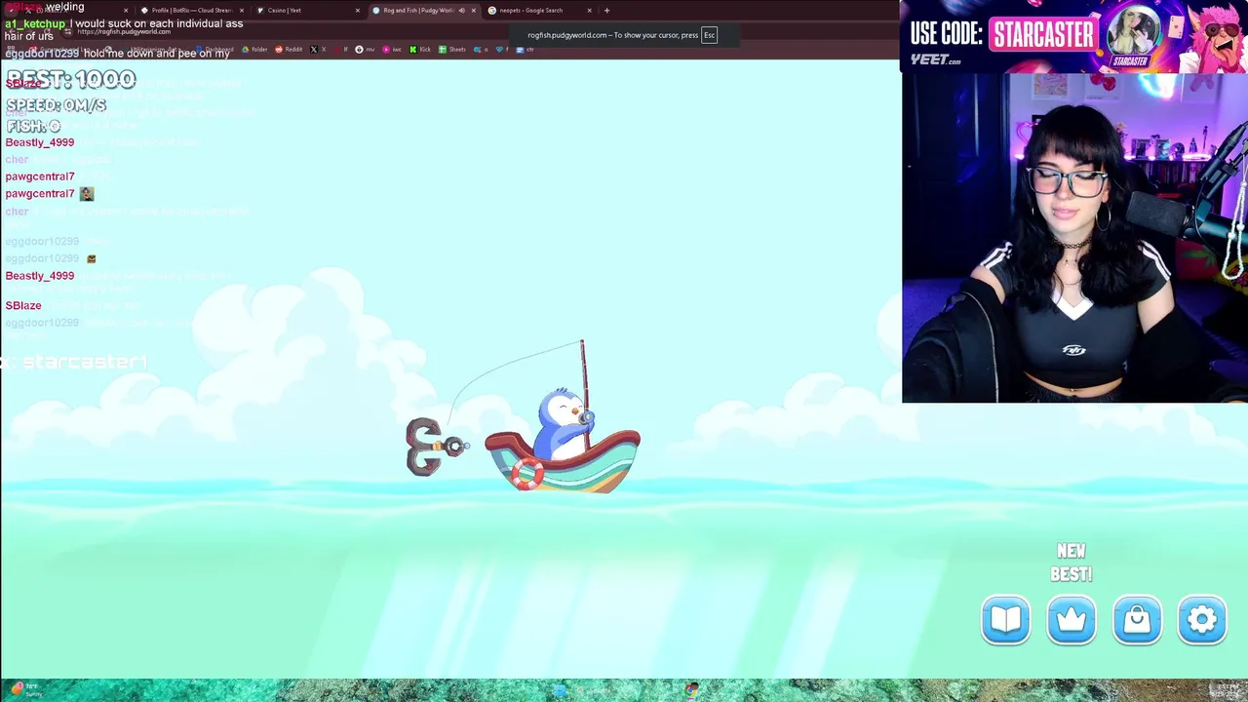Click the Esc key hint box
The image size is (1248, 702).
[709, 35]
